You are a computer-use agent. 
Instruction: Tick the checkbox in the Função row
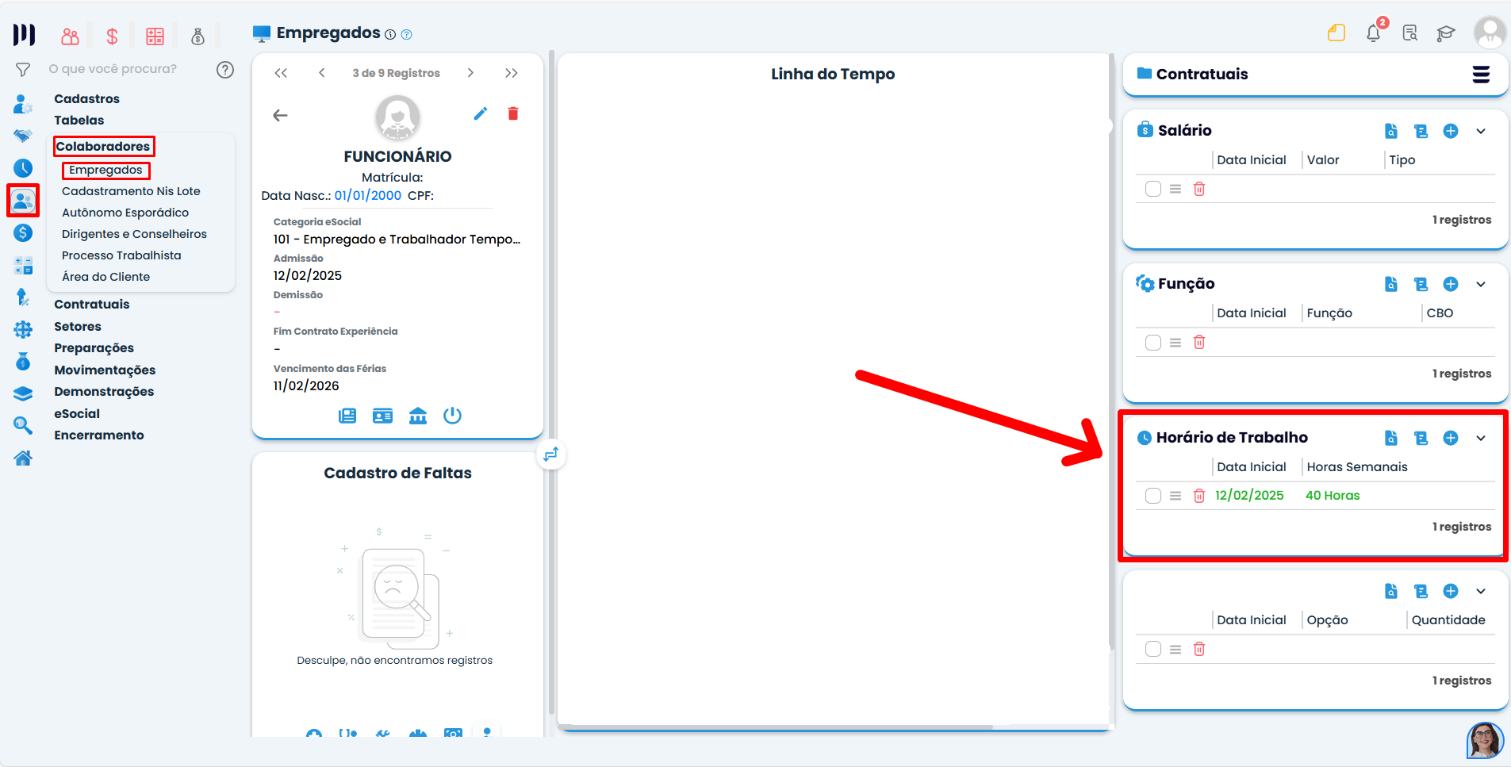coord(1153,343)
